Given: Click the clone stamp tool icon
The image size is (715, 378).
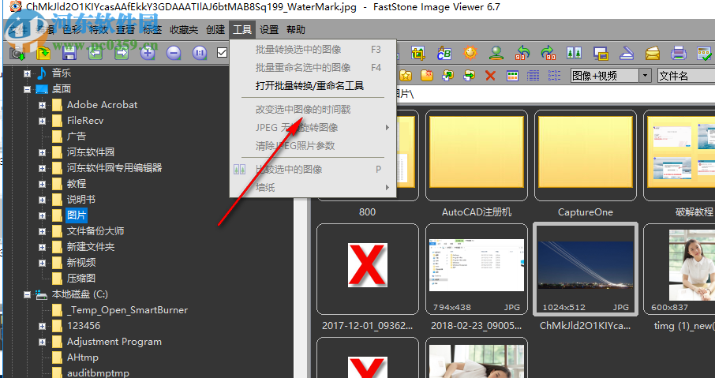Looking at the screenshot, I should point(496,53).
